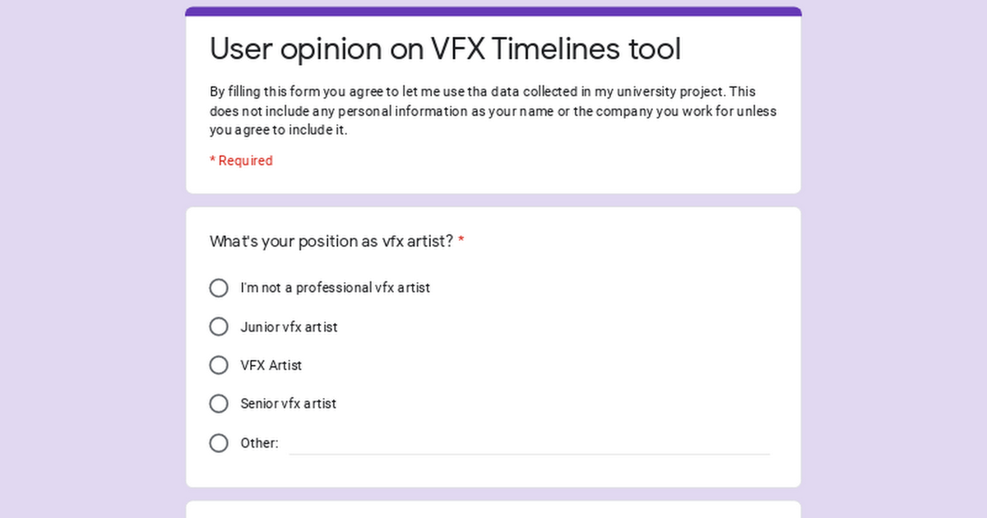
Task: Click the question text "What's your position as vfx artist?"
Action: click(x=331, y=241)
